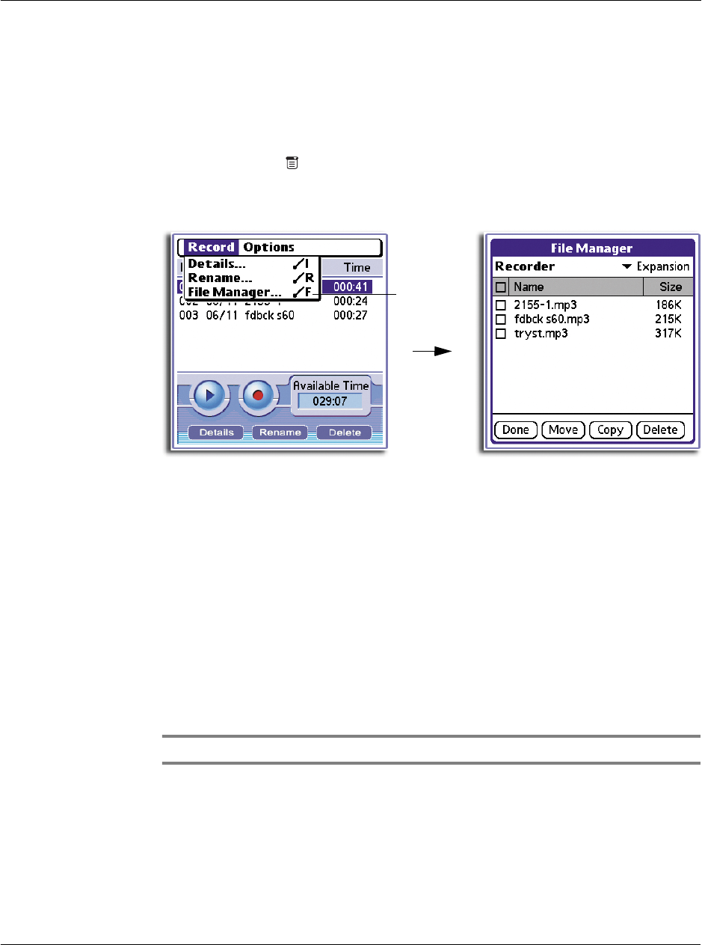This screenshot has height=945, width=702.
Task: Tap the Rename button under the playback controls
Action: (280, 432)
